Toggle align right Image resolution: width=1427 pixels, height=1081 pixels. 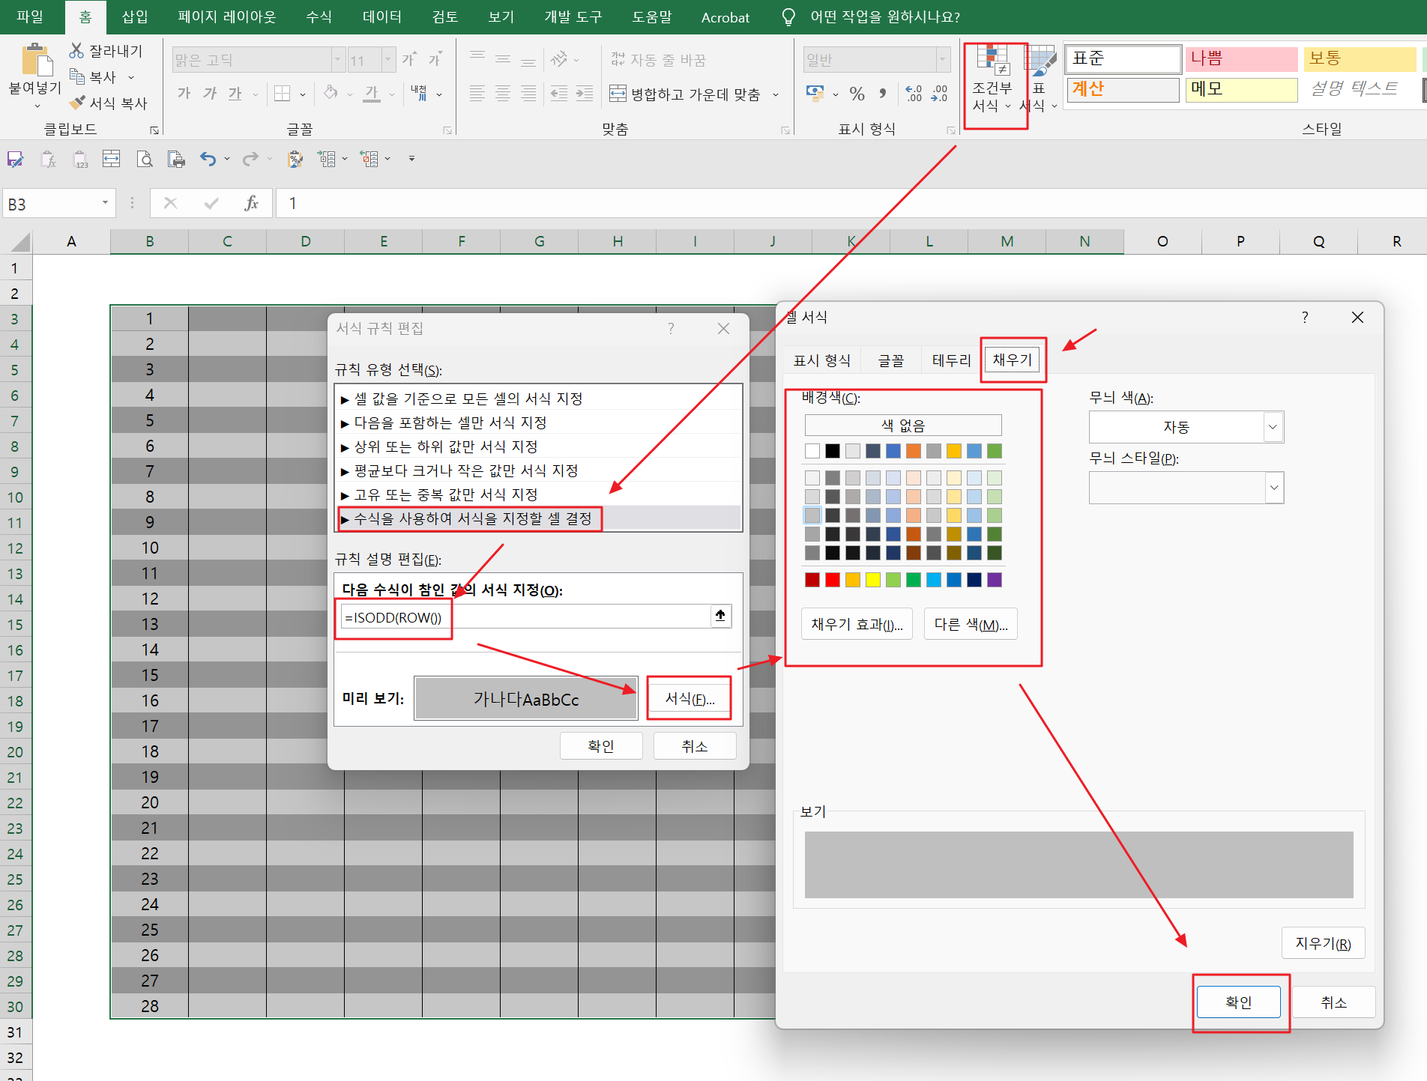[528, 94]
